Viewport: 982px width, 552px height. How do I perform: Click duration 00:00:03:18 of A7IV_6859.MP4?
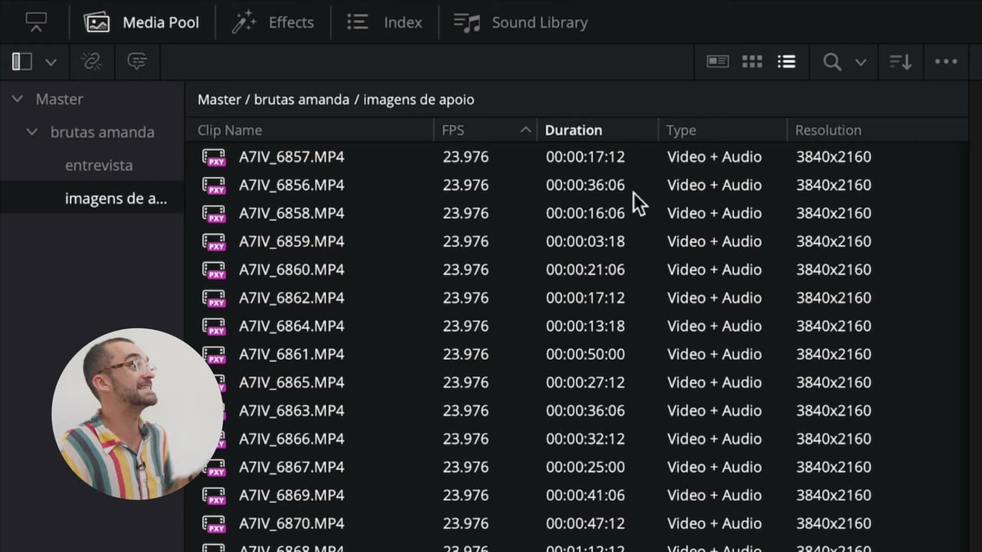click(x=586, y=242)
